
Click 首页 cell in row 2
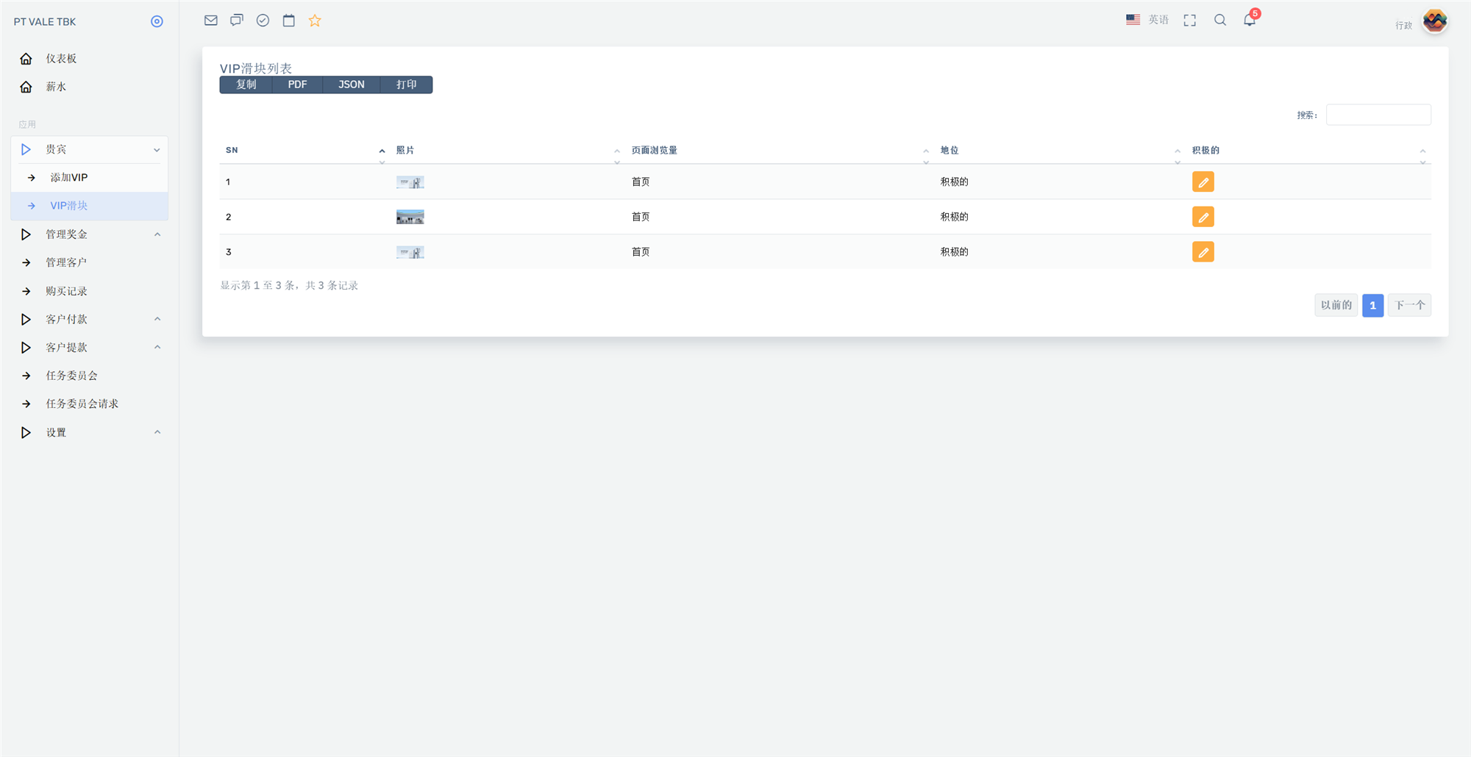[x=641, y=217]
